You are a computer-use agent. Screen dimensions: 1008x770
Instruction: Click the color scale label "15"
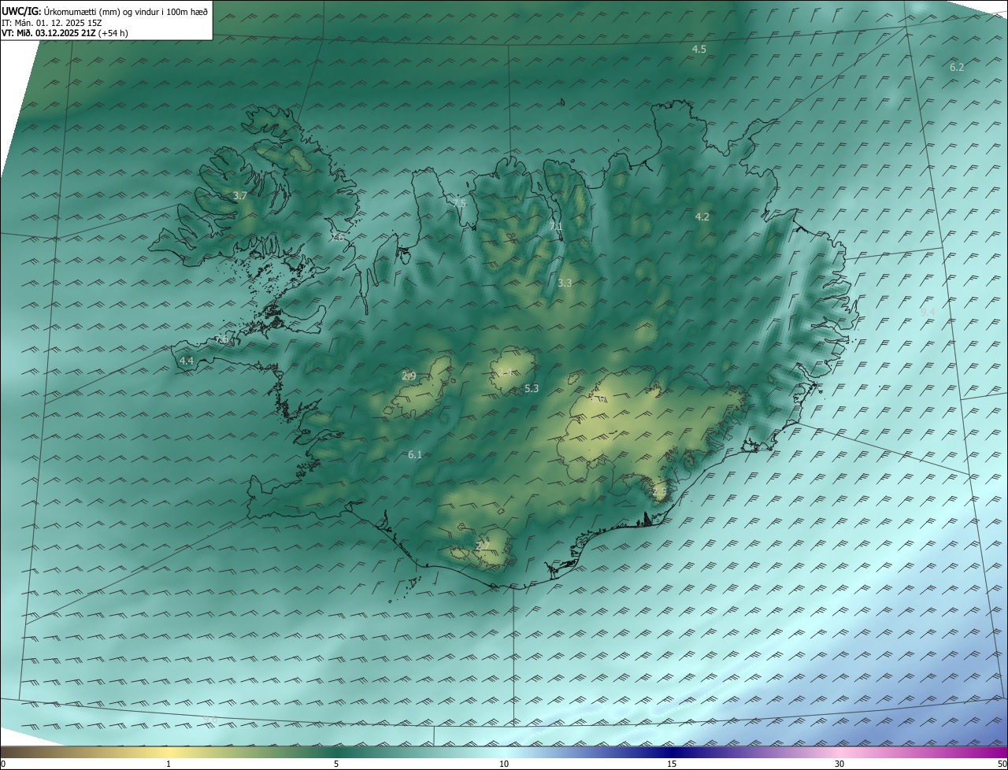coord(672,764)
